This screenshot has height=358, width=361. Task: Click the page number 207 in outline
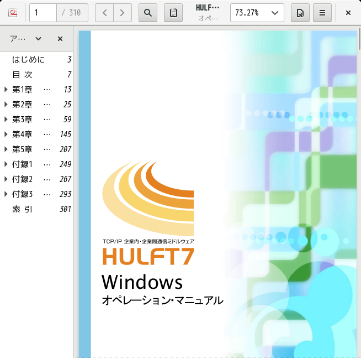coord(65,149)
